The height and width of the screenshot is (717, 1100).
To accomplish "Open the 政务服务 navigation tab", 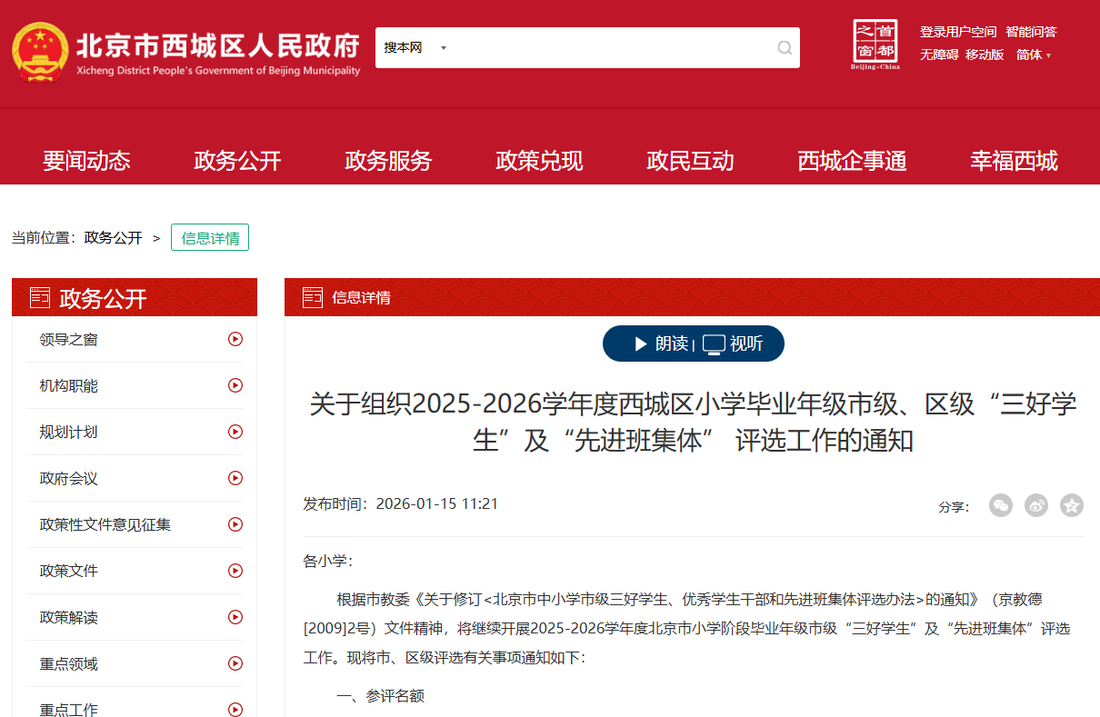I will tap(388, 161).
